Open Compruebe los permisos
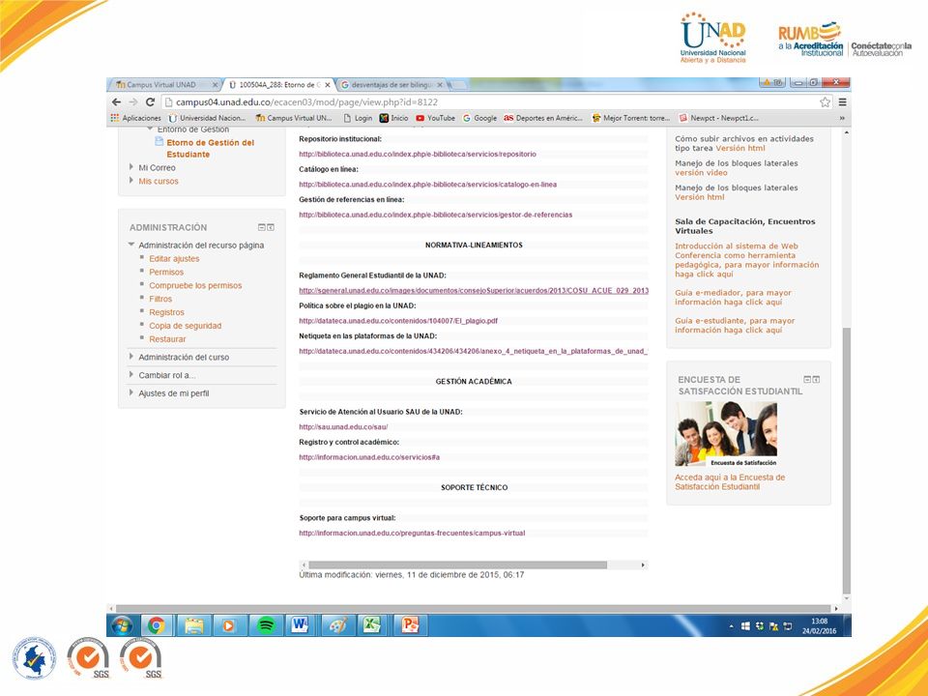This screenshot has height=696, width=928. point(195,286)
